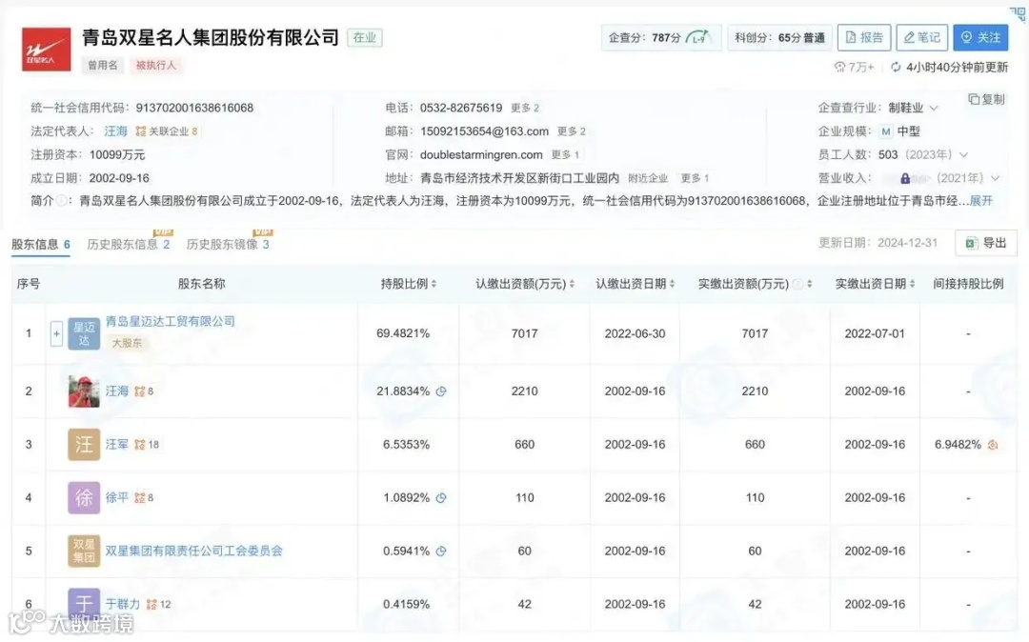Viewport: 1029px width, 642px height.
Task: Open legal representative 汪海 link
Action: pyautogui.click(x=115, y=131)
